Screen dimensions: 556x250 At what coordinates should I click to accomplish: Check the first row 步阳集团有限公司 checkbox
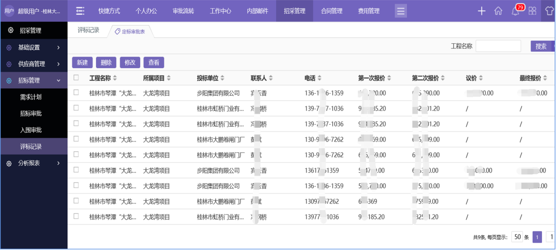[76, 93]
